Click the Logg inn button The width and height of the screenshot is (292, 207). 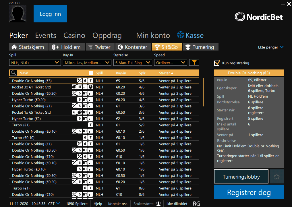tap(50, 14)
